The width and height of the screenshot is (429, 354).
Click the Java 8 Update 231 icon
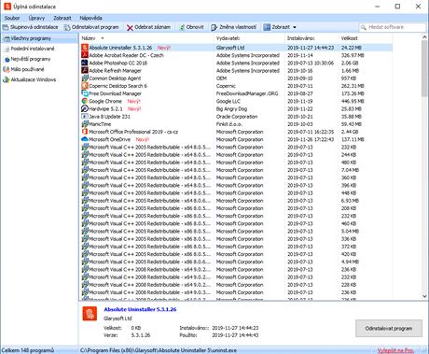point(85,116)
